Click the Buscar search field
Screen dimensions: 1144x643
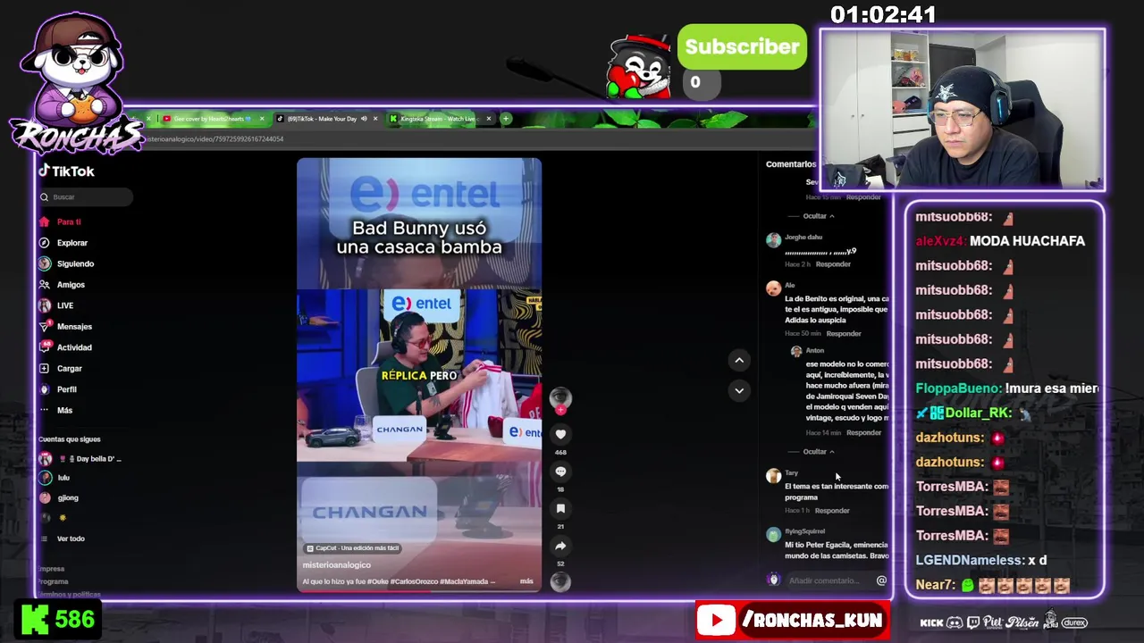(86, 197)
